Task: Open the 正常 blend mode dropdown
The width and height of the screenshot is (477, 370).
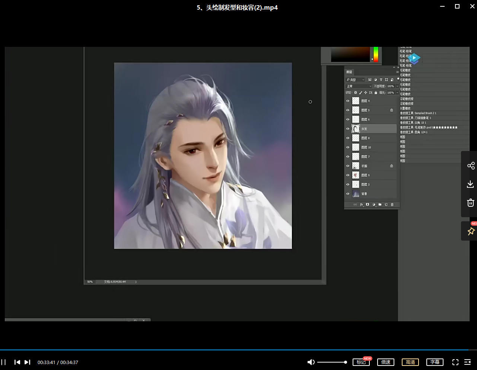Action: point(359,86)
